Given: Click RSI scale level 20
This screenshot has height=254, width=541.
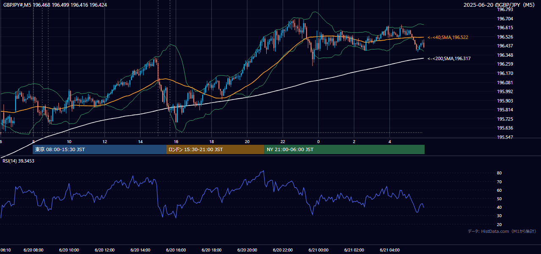Looking at the screenshot, I should pyautogui.click(x=499, y=224).
